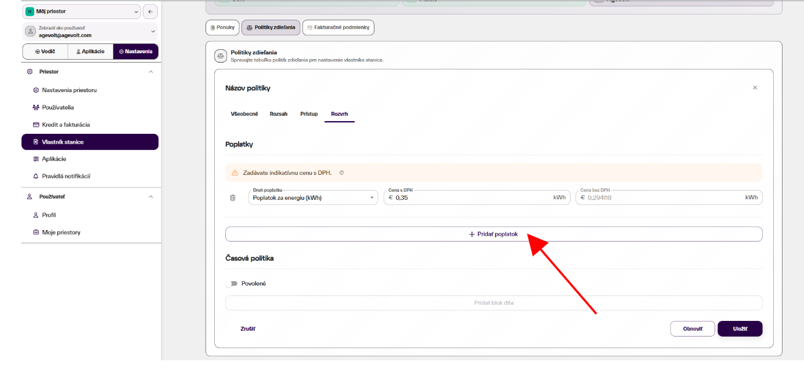
Task: Switch to the Aplikácie top navigation button
Action: [x=91, y=52]
